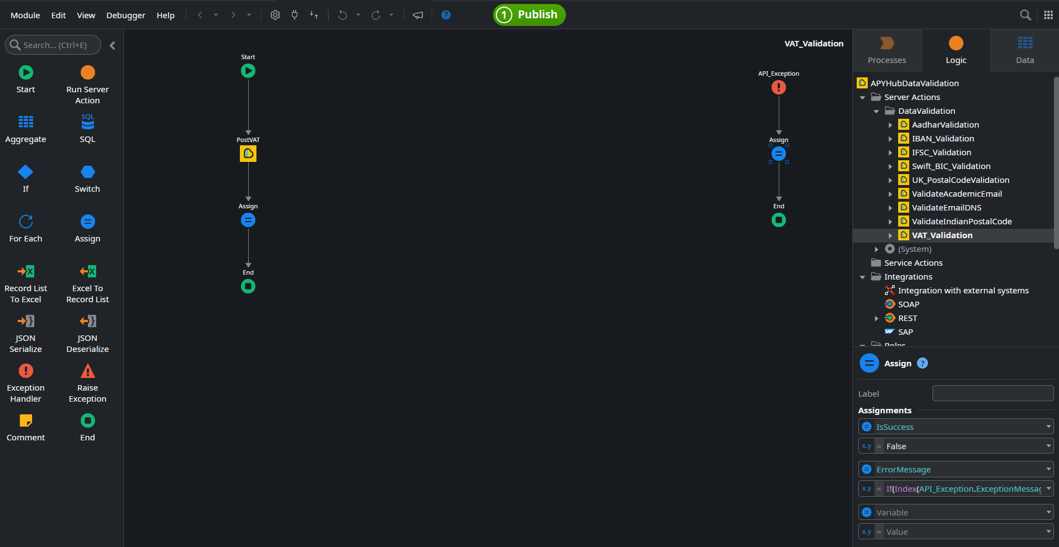Select the JSON Deserialize tool
The height and width of the screenshot is (547, 1059).
pos(87,334)
